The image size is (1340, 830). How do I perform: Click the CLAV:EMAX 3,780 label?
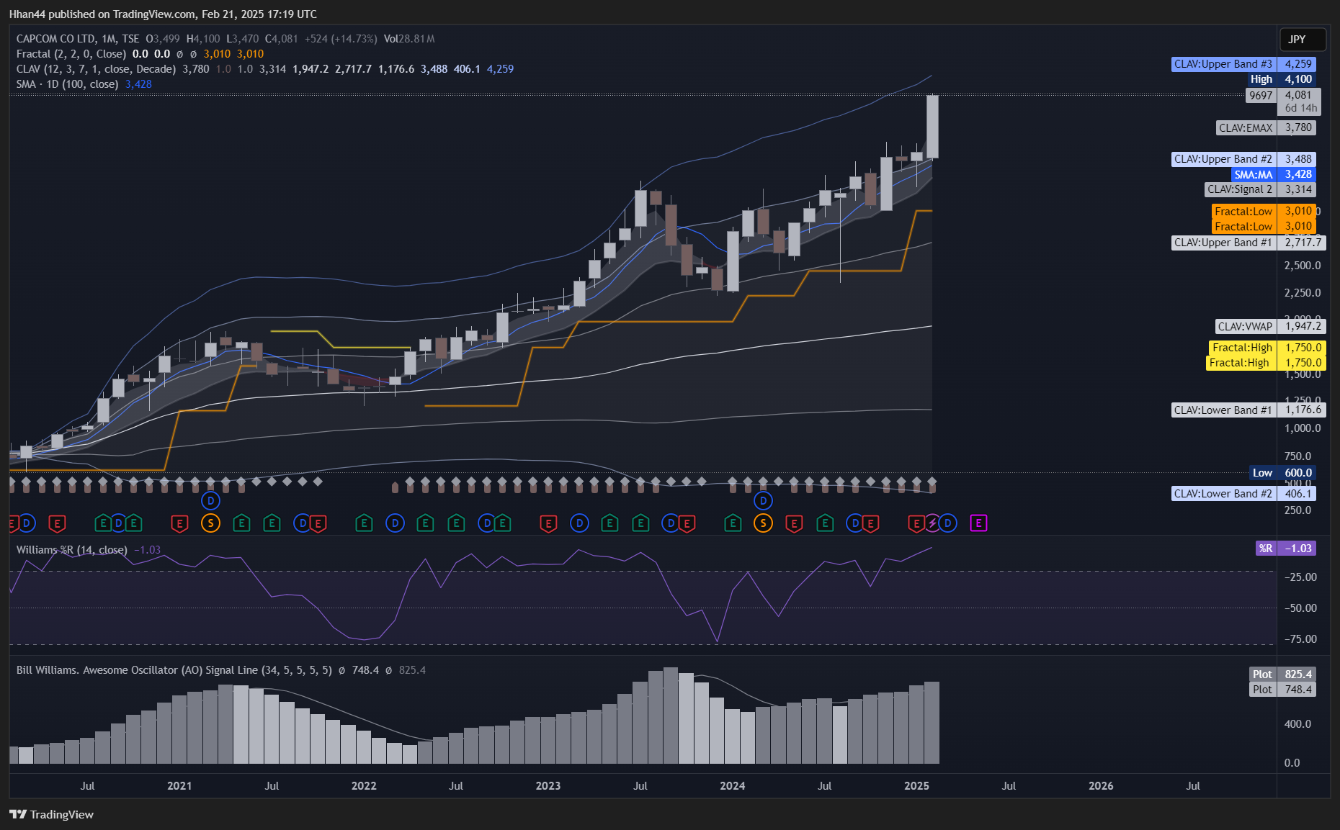coord(1267,127)
